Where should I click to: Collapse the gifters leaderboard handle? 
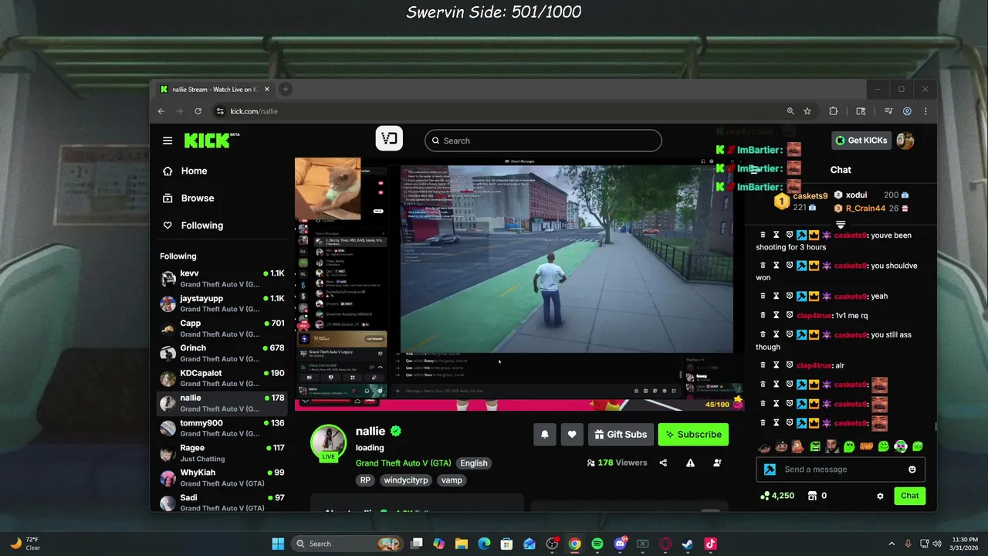(x=841, y=224)
